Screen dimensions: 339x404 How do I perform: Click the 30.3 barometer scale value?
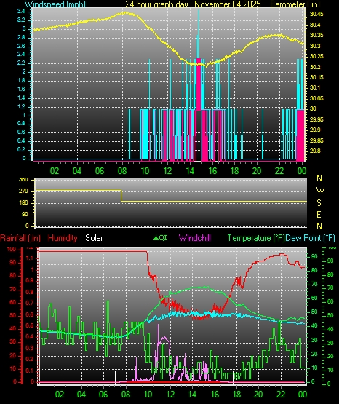315,46
